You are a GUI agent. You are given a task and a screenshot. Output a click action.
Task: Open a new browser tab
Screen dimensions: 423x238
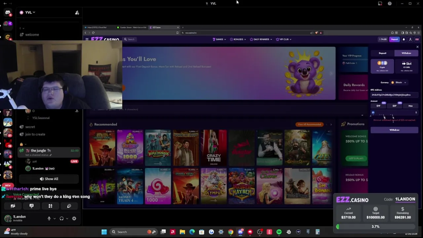pos(183,27)
